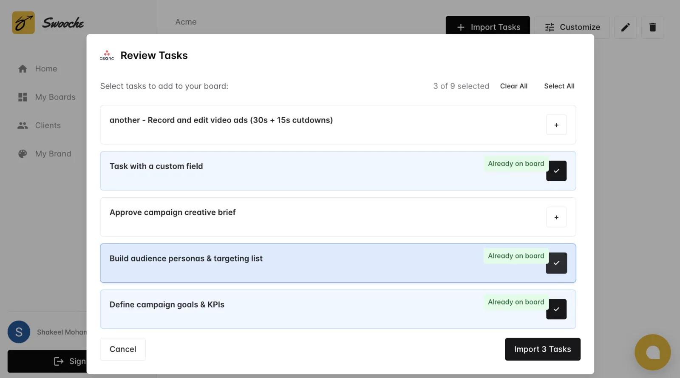
Task: Click the Swooche logo icon
Action: tap(23, 23)
